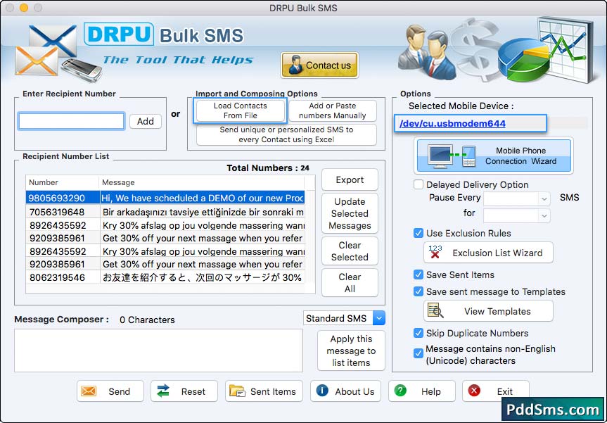Click the Total Numbers : 24 label
The image size is (607, 423).
click(x=268, y=168)
